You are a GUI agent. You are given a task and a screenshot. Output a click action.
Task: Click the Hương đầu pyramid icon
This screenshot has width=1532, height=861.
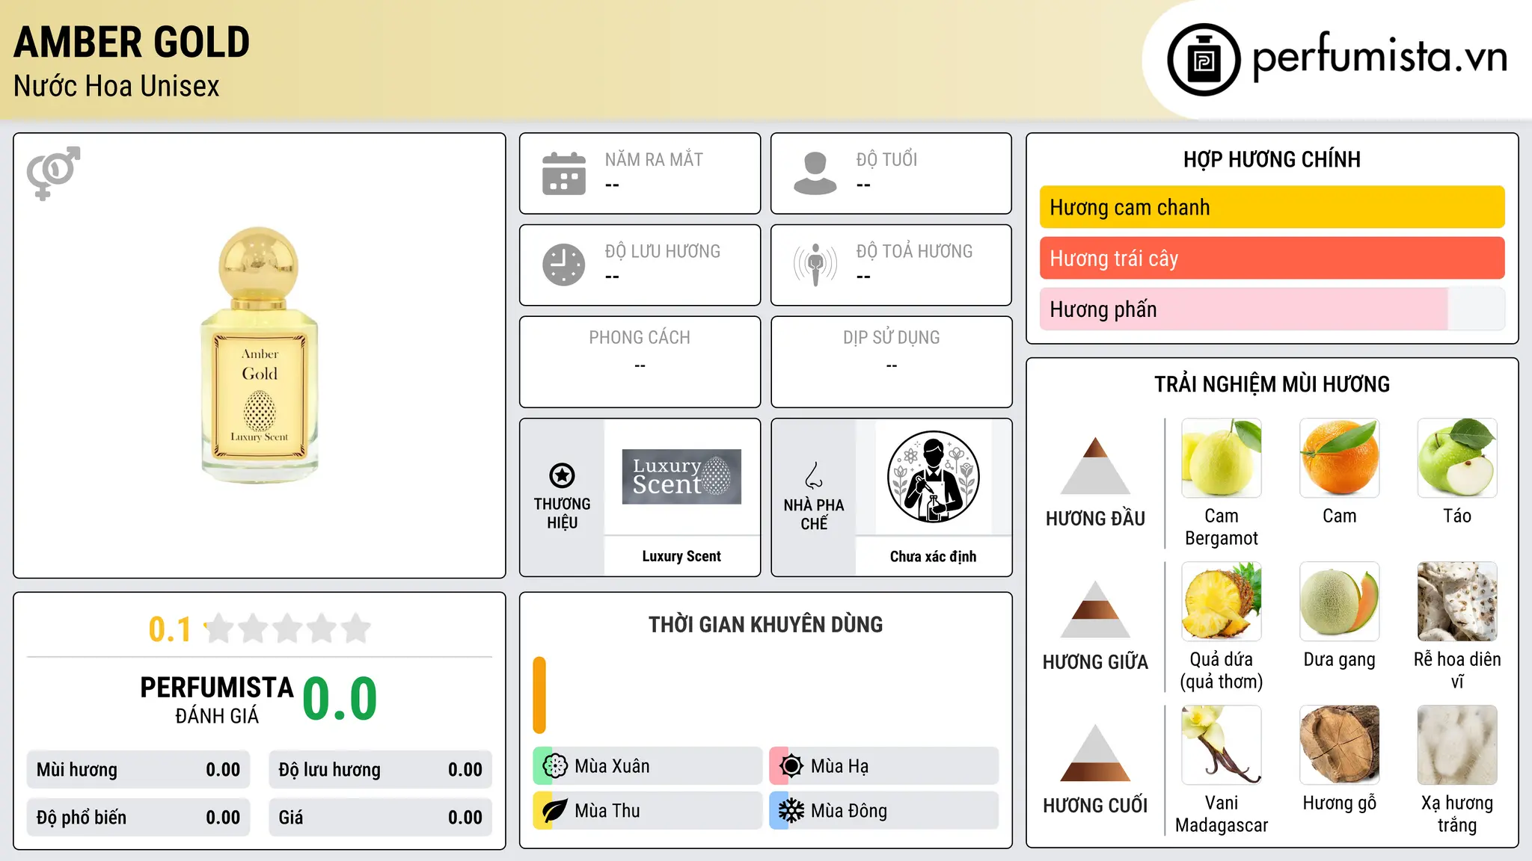point(1095,466)
